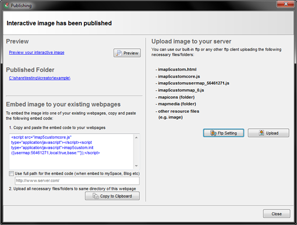
Task: Enable 'Use full path for the embed code' checkbox
Action: [x=11, y=173]
